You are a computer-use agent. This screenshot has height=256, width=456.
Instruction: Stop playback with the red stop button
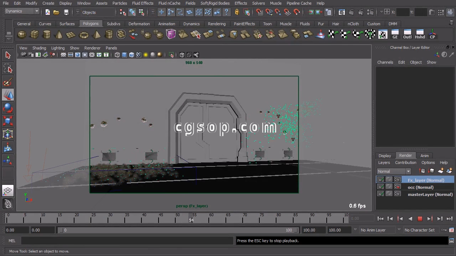(x=420, y=219)
